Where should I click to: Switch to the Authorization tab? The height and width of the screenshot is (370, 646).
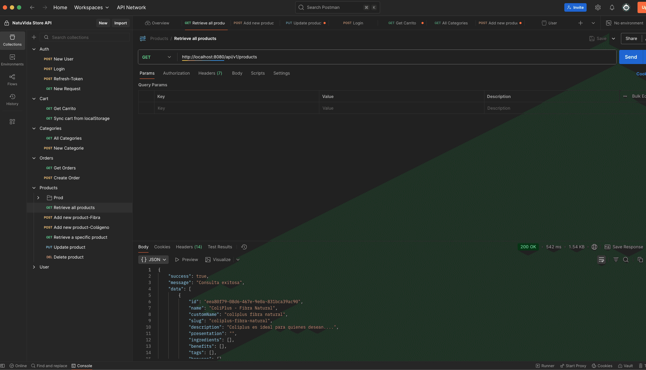176,73
